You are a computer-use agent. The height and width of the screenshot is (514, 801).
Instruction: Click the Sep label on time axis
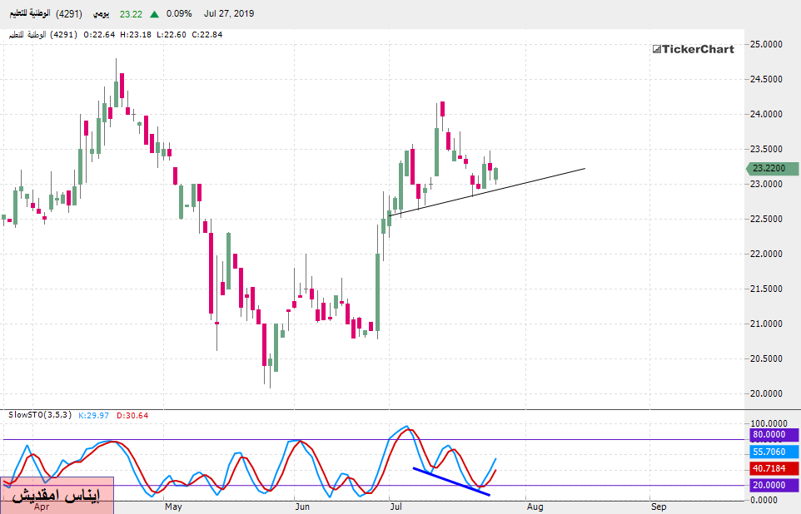tap(659, 506)
